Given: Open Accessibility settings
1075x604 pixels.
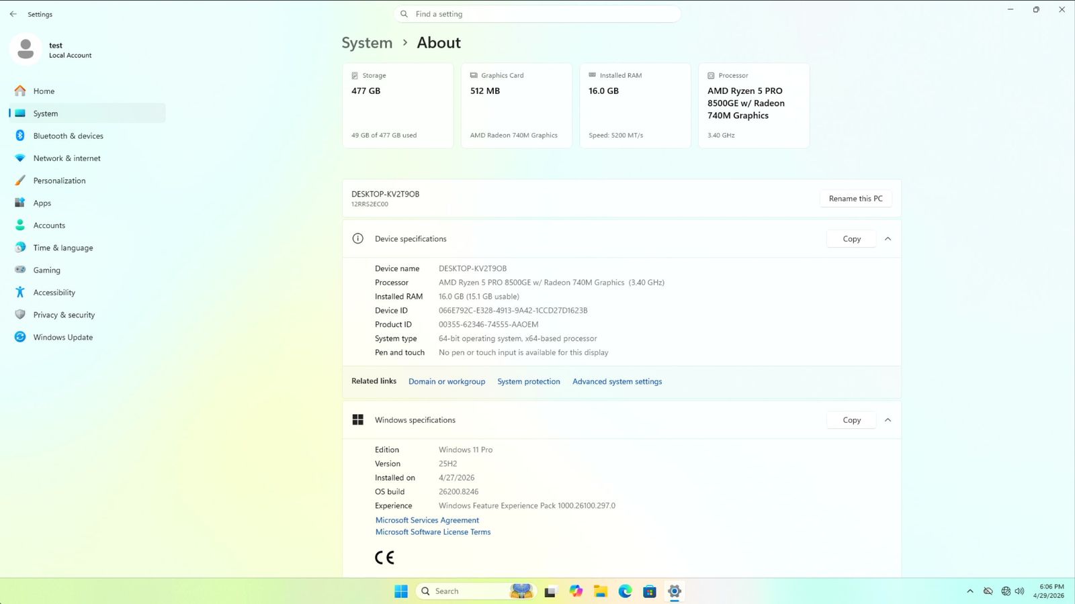Looking at the screenshot, I should 54,293.
